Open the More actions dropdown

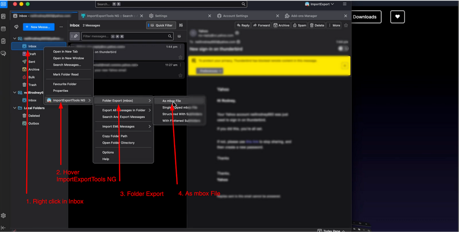tap(334, 25)
